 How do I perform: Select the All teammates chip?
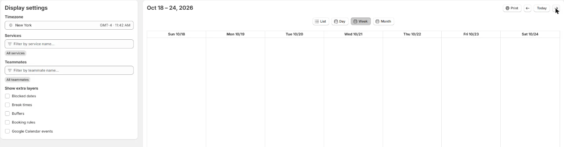(18, 80)
